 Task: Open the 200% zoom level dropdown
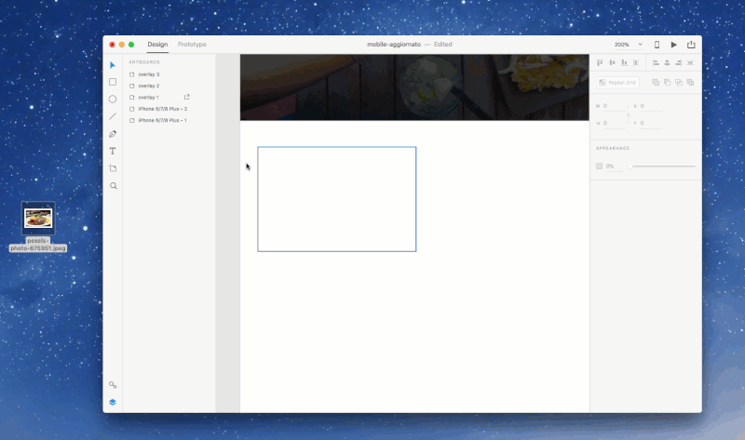click(629, 45)
